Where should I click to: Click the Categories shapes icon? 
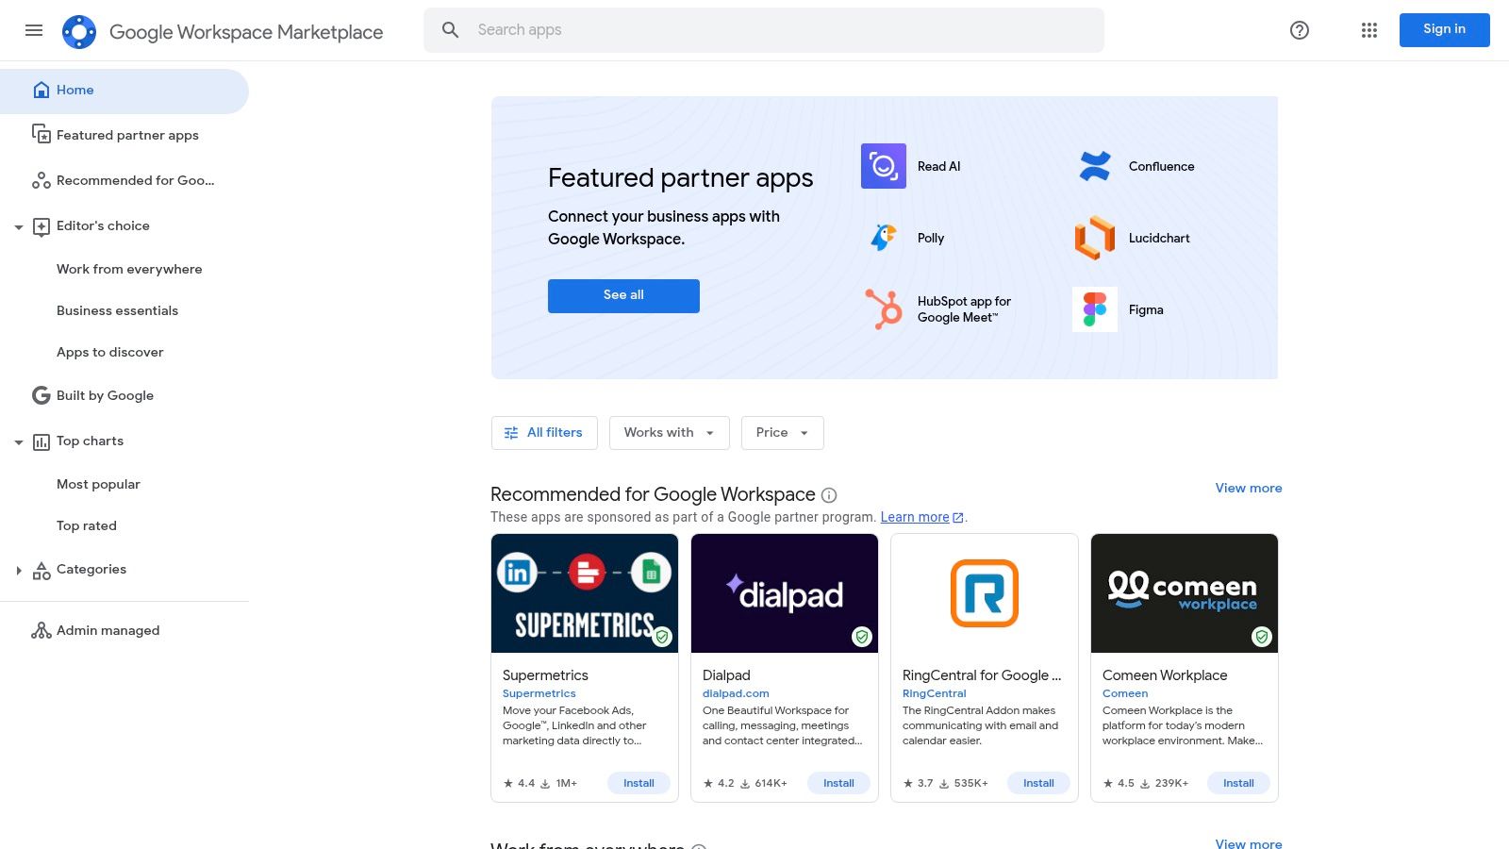pos(41,570)
